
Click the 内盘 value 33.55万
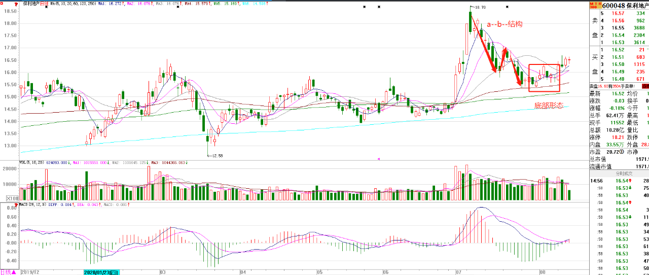614,145
